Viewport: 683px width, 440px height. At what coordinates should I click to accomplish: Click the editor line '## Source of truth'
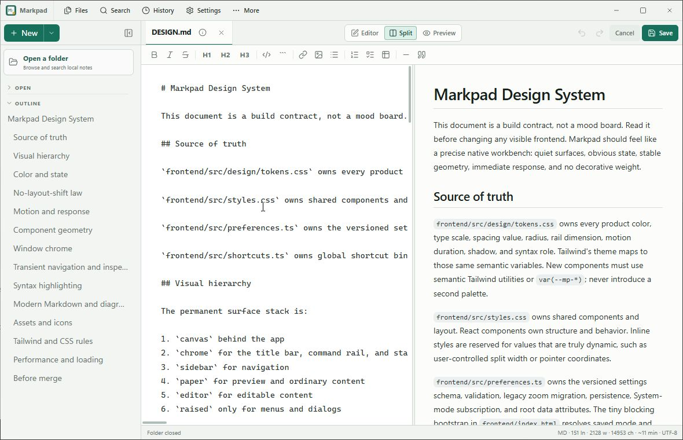pos(203,144)
